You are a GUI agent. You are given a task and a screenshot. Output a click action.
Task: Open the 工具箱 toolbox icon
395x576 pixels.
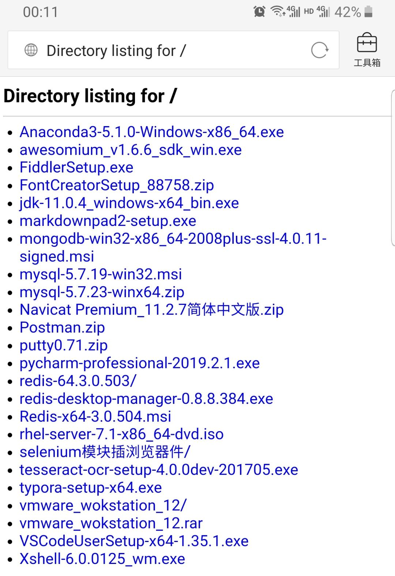pyautogui.click(x=367, y=50)
